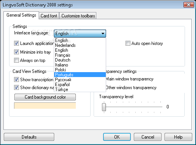Choose Nederlands from language list
Viewport: 196px width, 145px height.
coord(80,45)
